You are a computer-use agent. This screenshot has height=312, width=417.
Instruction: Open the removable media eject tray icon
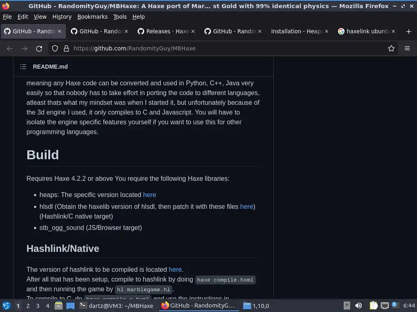pos(347,305)
